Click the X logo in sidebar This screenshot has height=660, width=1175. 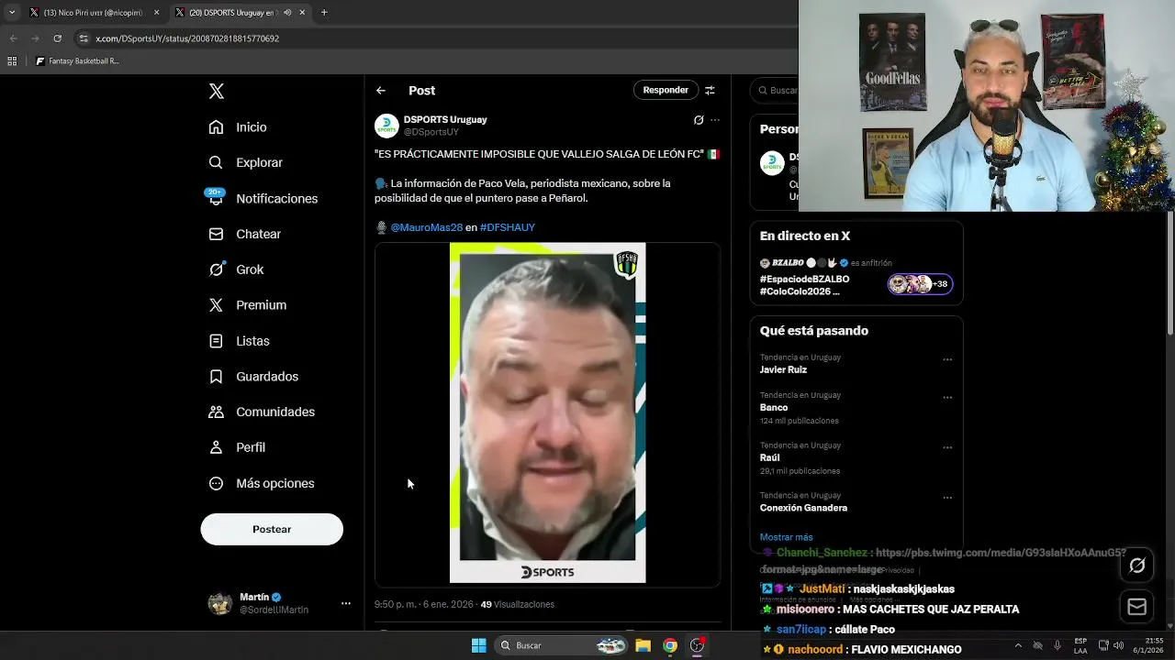pos(217,91)
